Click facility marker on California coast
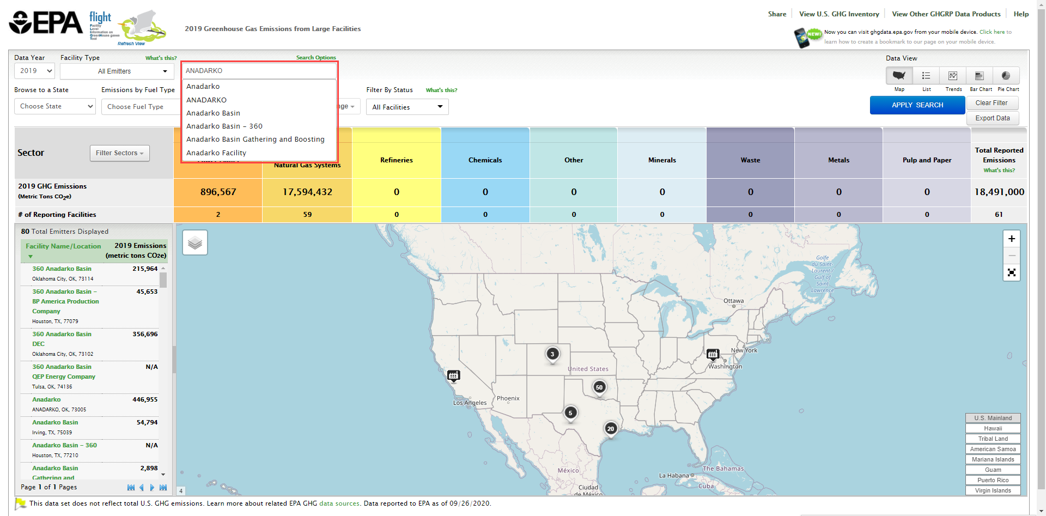This screenshot has width=1046, height=516. click(x=453, y=375)
